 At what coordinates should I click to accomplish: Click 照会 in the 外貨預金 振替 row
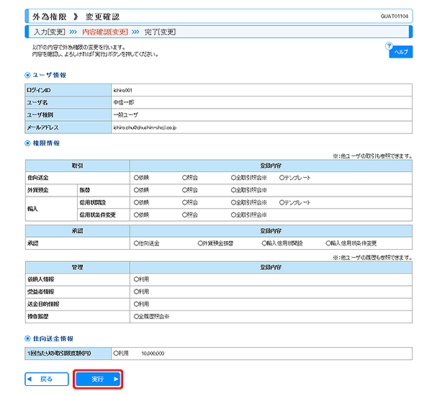[x=190, y=190]
